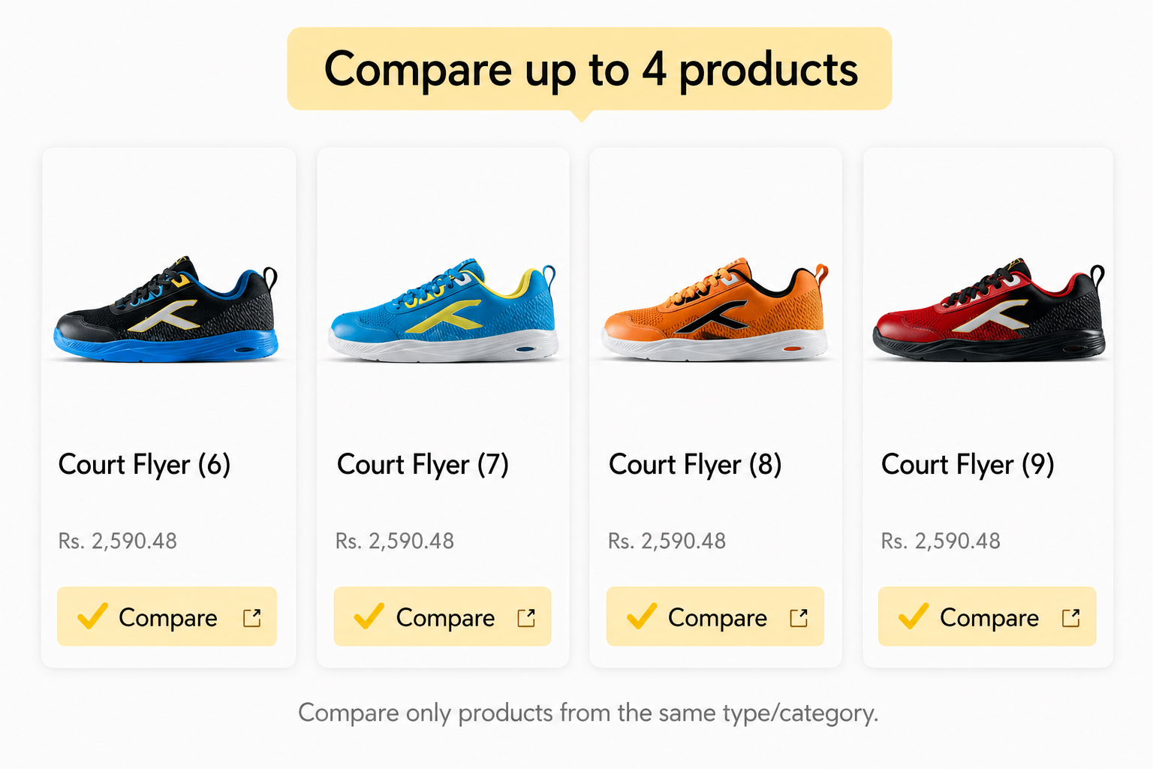This screenshot has width=1153, height=769.
Task: Open the Court Flyer (9) product title
Action: point(968,465)
